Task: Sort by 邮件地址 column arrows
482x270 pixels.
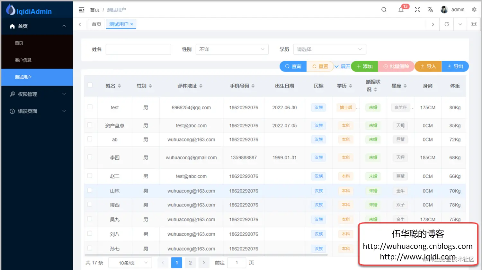Action: tap(201, 86)
